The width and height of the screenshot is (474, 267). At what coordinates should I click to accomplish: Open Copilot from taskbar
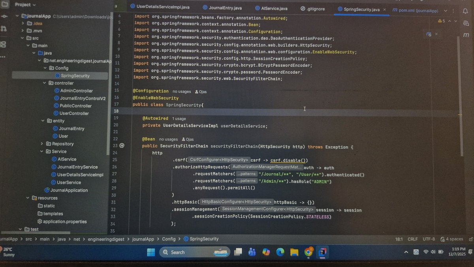point(266,252)
